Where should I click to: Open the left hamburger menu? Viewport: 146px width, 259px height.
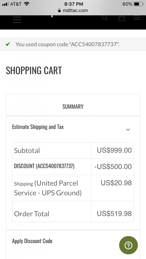click(17, 19)
